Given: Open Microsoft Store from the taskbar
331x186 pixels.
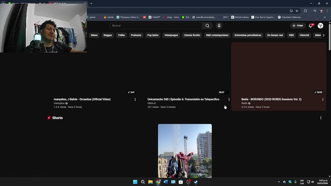Looking at the screenshot, I should click(181, 182).
